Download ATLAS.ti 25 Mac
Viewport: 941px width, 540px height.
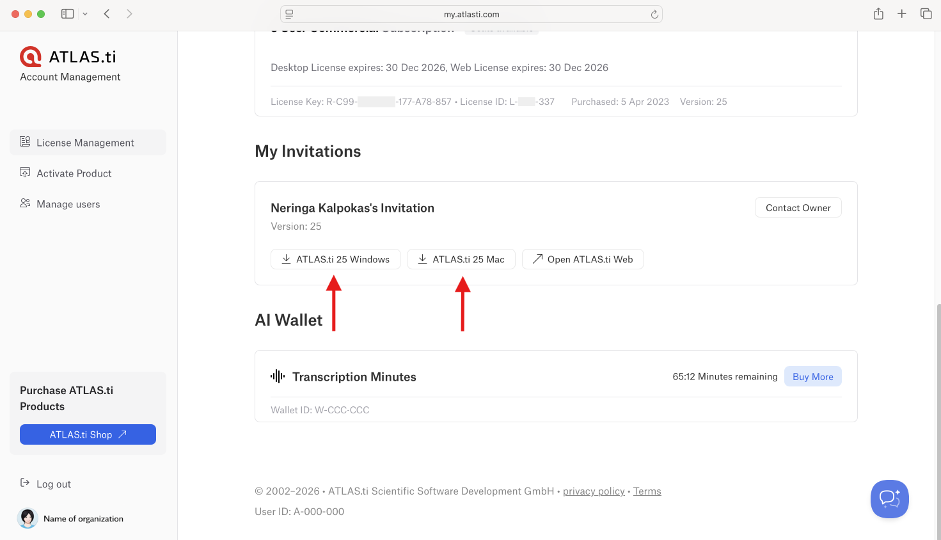coord(461,259)
